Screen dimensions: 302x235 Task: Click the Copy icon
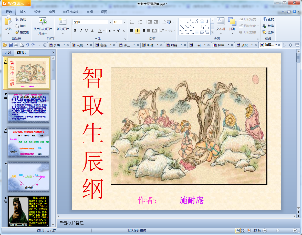17,26
